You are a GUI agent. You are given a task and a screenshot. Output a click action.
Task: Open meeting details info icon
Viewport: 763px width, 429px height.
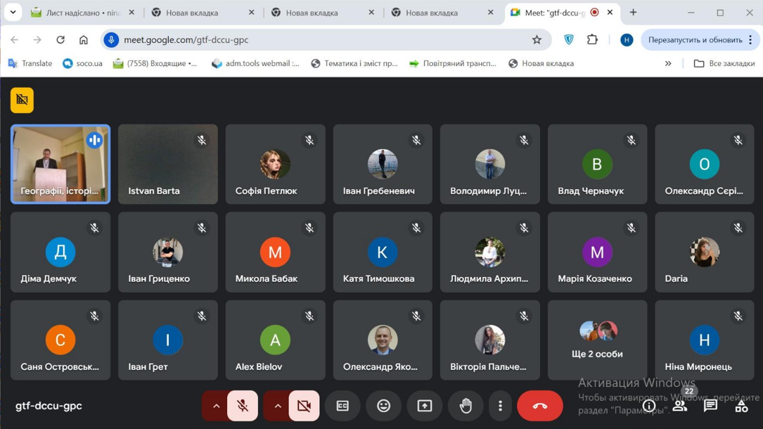pos(648,406)
